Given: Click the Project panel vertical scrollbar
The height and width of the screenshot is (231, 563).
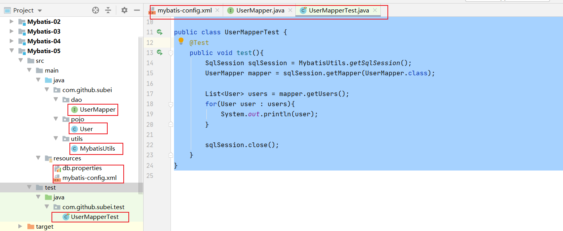Looking at the screenshot, I should [141, 113].
